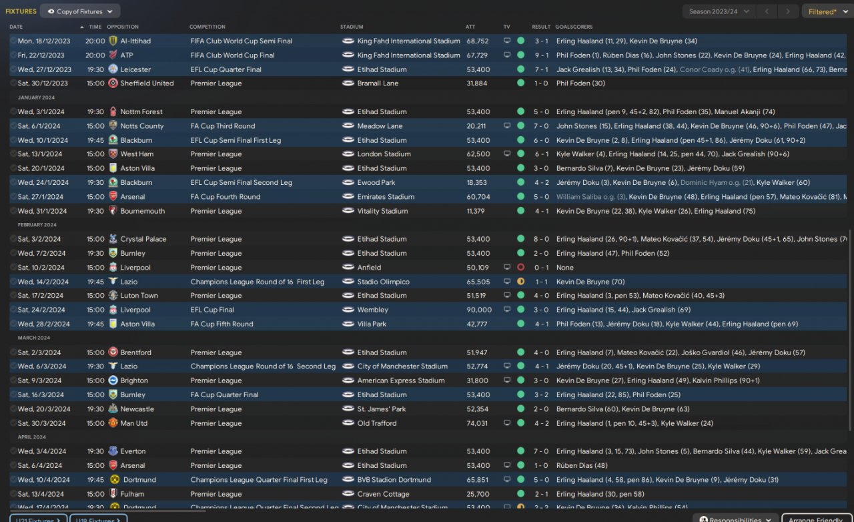
Task: Click the Emirates Stadium name
Action: coord(386,197)
